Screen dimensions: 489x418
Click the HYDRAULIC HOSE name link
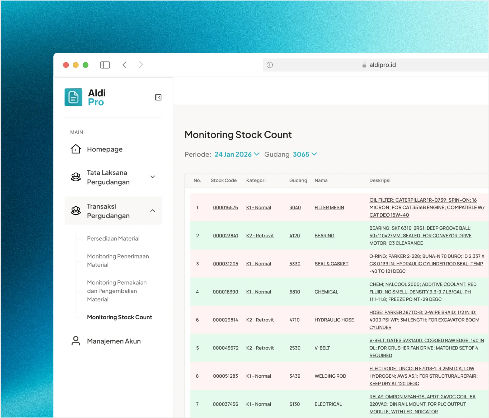pos(334,320)
